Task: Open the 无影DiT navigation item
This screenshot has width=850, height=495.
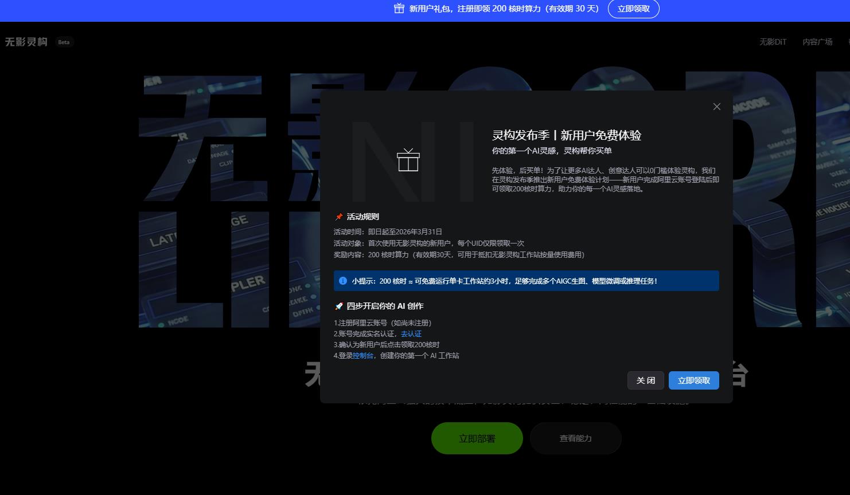Action: click(x=772, y=41)
